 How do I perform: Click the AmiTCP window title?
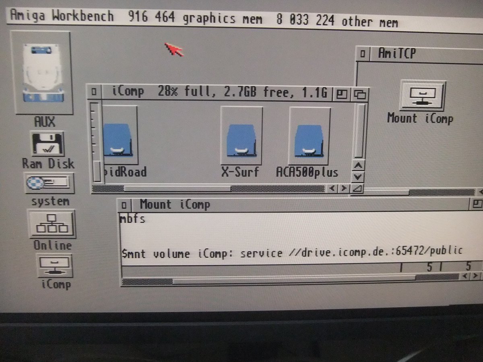pyautogui.click(x=396, y=53)
